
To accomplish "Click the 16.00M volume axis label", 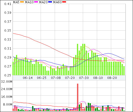I will pyautogui.click(x=7, y=97).
